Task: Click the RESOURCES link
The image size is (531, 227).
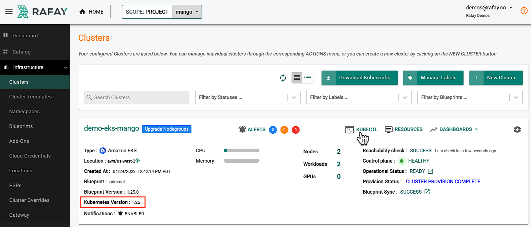Action: (409, 130)
